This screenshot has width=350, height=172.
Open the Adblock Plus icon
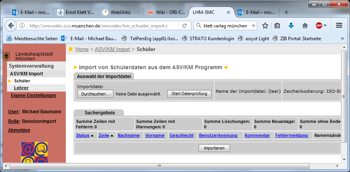319,26
